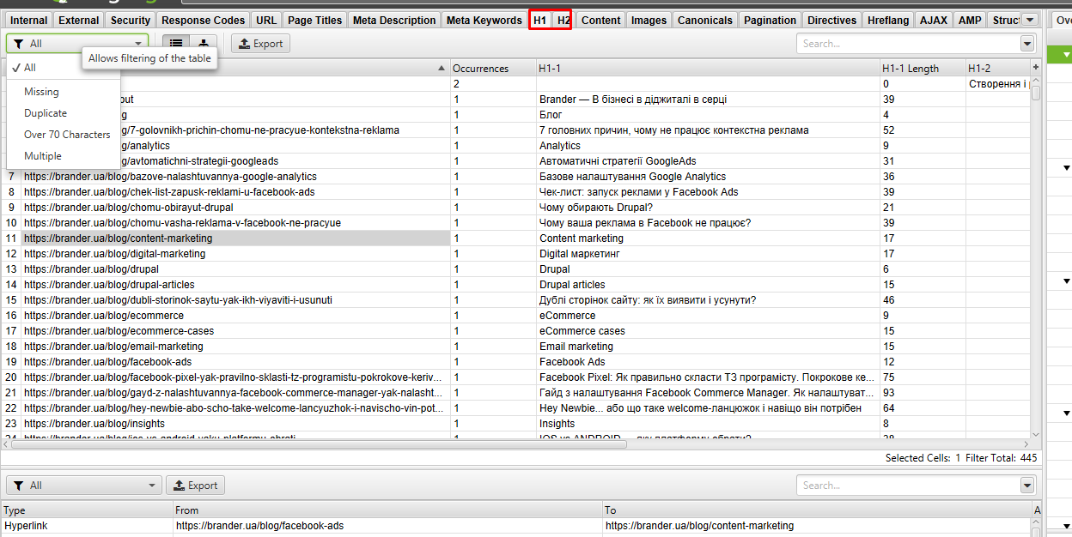Screen dimensions: 1072x537
Task: Select the Missing filter option
Action: (42, 92)
